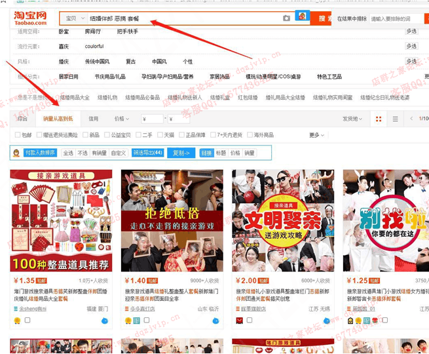The image size is (429, 354).
Task: Click the plugin mascot icon in export toolbar
Action: pyautogui.click(x=16, y=153)
